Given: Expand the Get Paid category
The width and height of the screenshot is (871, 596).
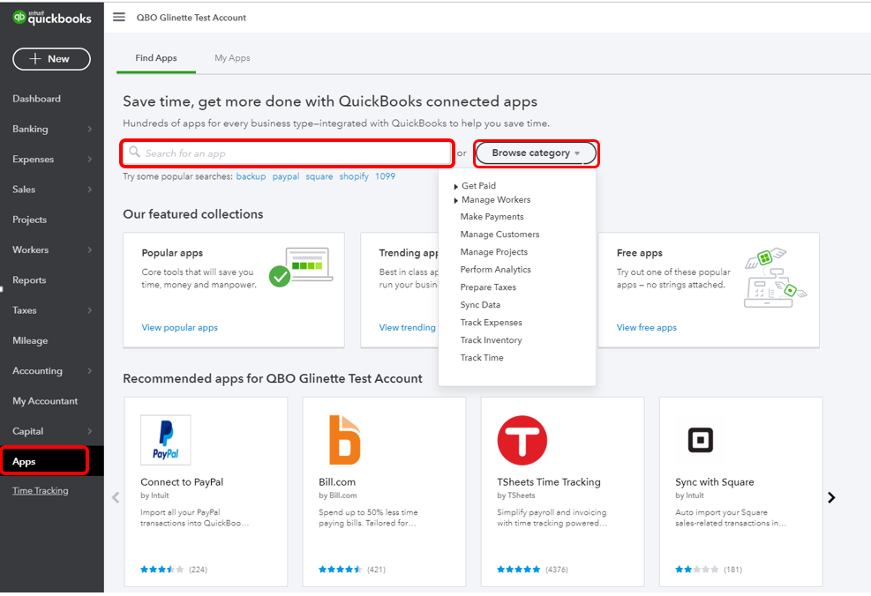Looking at the screenshot, I should click(456, 186).
